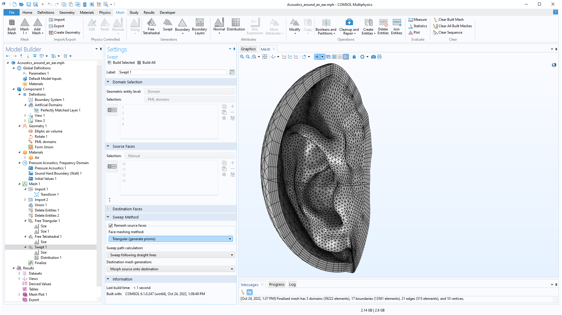Image resolution: width=562 pixels, height=315 pixels.
Task: Collapse the Sweep Method section
Action: point(108,217)
